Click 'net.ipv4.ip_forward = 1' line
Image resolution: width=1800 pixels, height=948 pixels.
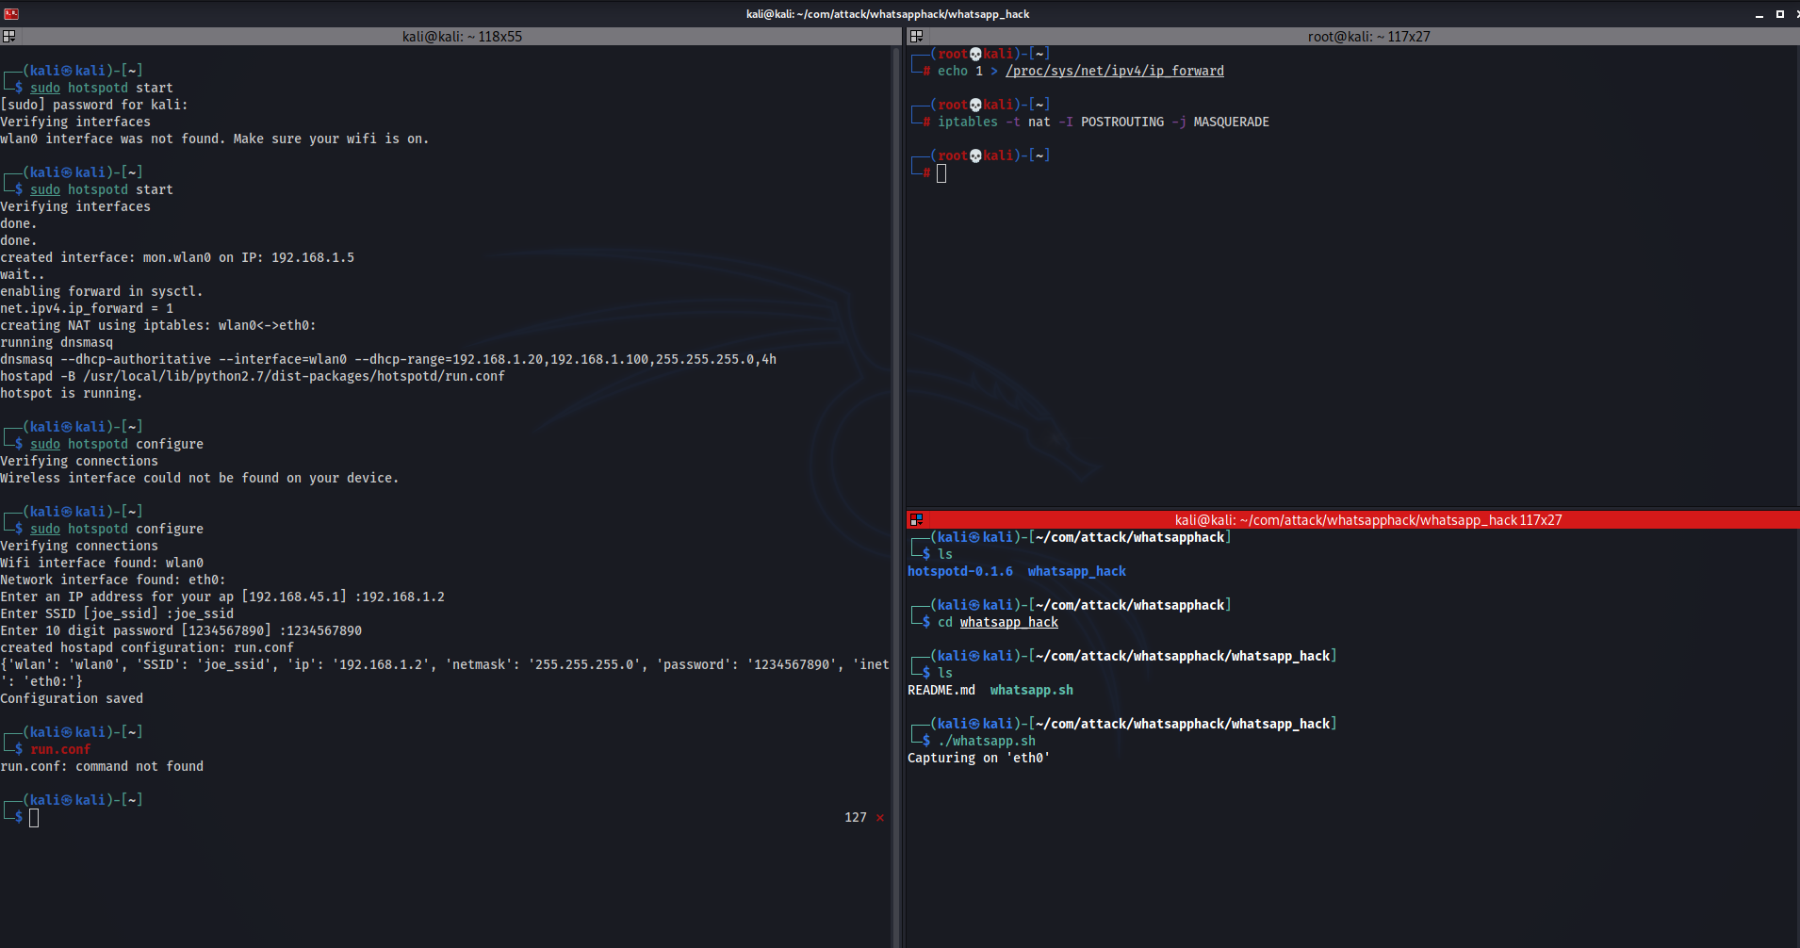pyautogui.click(x=87, y=308)
